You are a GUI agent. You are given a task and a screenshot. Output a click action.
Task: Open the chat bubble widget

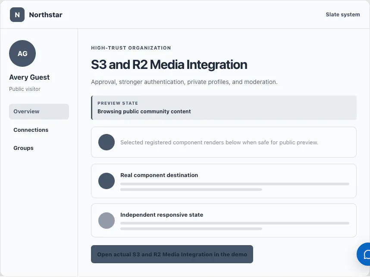[364, 254]
